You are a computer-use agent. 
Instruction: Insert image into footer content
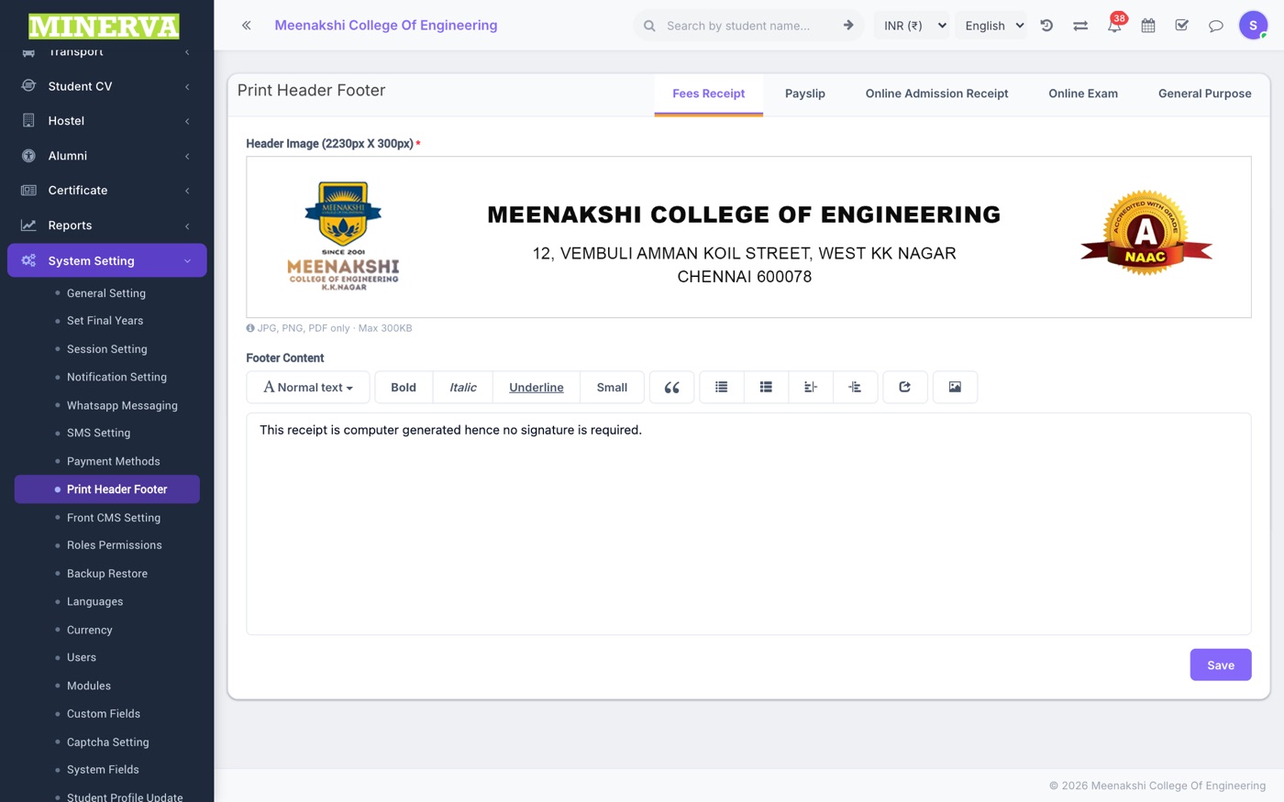tap(955, 387)
